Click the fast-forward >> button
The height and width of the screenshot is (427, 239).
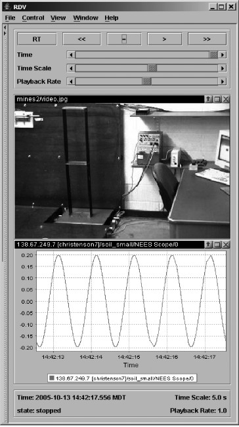coord(207,39)
